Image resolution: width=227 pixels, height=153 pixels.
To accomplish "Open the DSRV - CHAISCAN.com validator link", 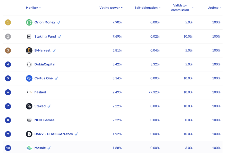I will click(54, 134).
